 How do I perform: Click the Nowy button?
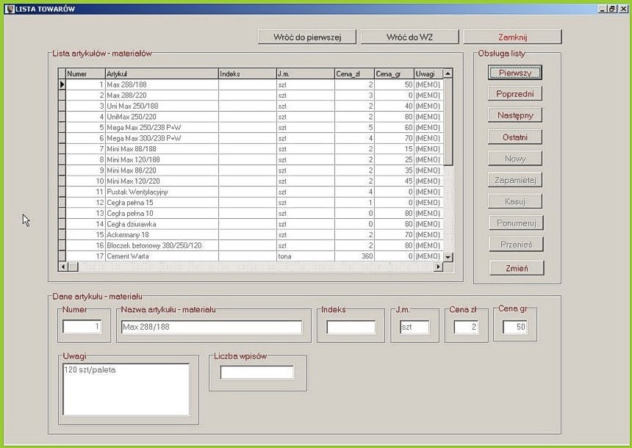coord(515,159)
